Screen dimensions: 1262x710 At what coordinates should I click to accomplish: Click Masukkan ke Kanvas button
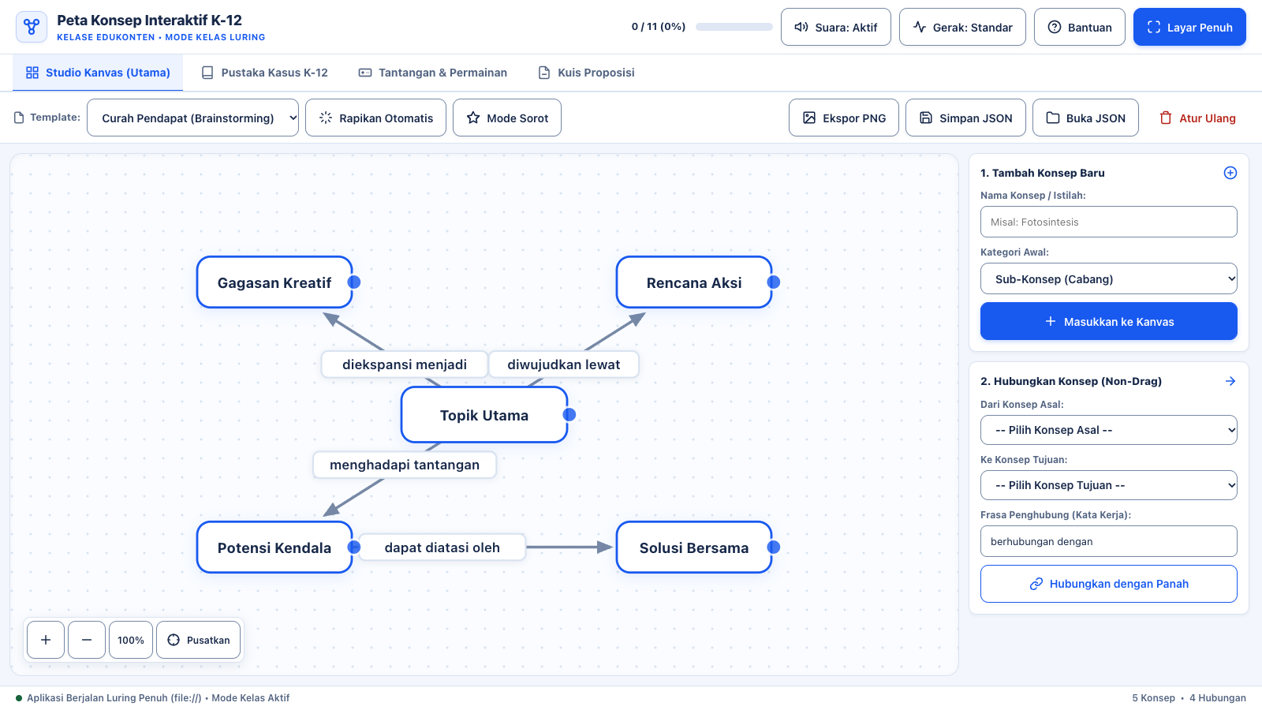1109,321
